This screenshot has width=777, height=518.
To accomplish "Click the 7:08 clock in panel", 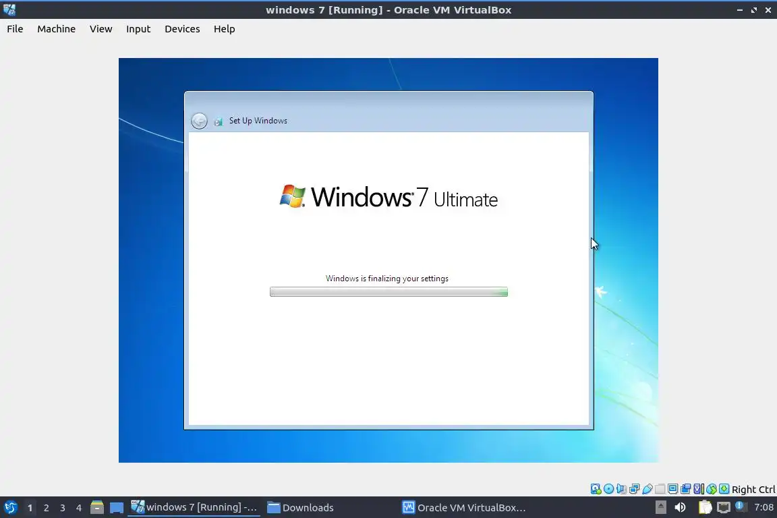I will point(764,507).
